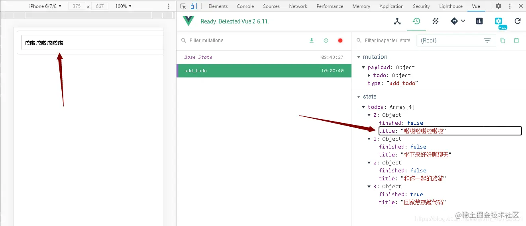Switch to Sources tab
The image size is (526, 226).
coord(271,6)
